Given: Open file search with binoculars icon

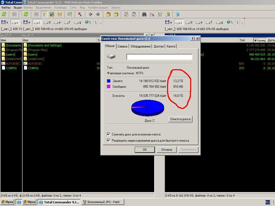Looking at the screenshot, I should tap(144, 14).
